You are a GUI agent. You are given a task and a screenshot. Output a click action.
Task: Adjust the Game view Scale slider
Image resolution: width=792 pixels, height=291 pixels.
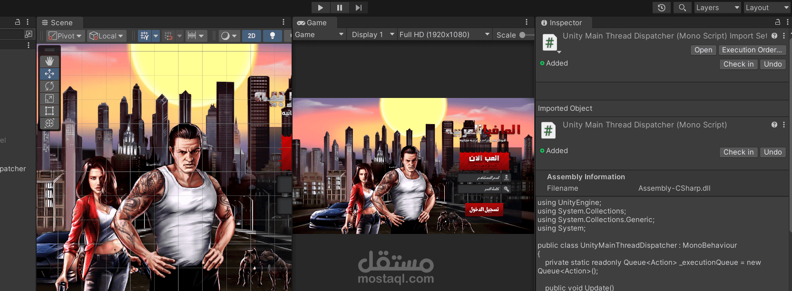pos(526,35)
